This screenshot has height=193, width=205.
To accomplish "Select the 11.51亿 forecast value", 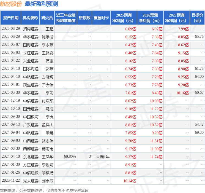I will click(x=156, y=141).
